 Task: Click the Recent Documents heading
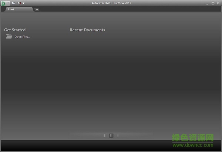point(87,30)
